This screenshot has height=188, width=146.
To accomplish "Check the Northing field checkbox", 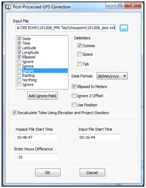I will [19, 80].
